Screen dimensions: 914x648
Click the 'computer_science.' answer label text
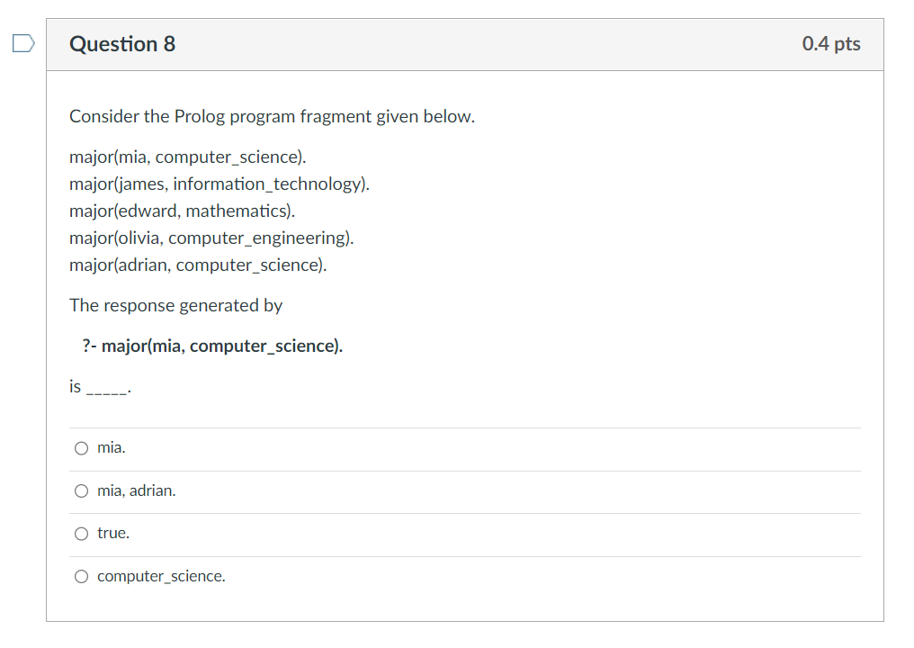click(x=161, y=576)
